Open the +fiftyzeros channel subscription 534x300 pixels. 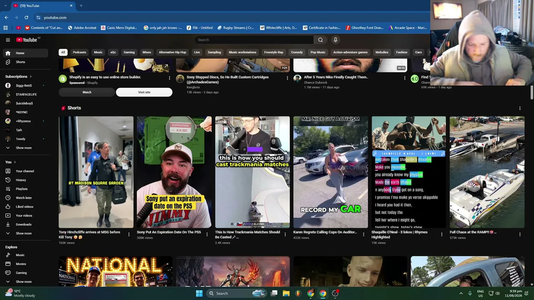click(x=25, y=121)
